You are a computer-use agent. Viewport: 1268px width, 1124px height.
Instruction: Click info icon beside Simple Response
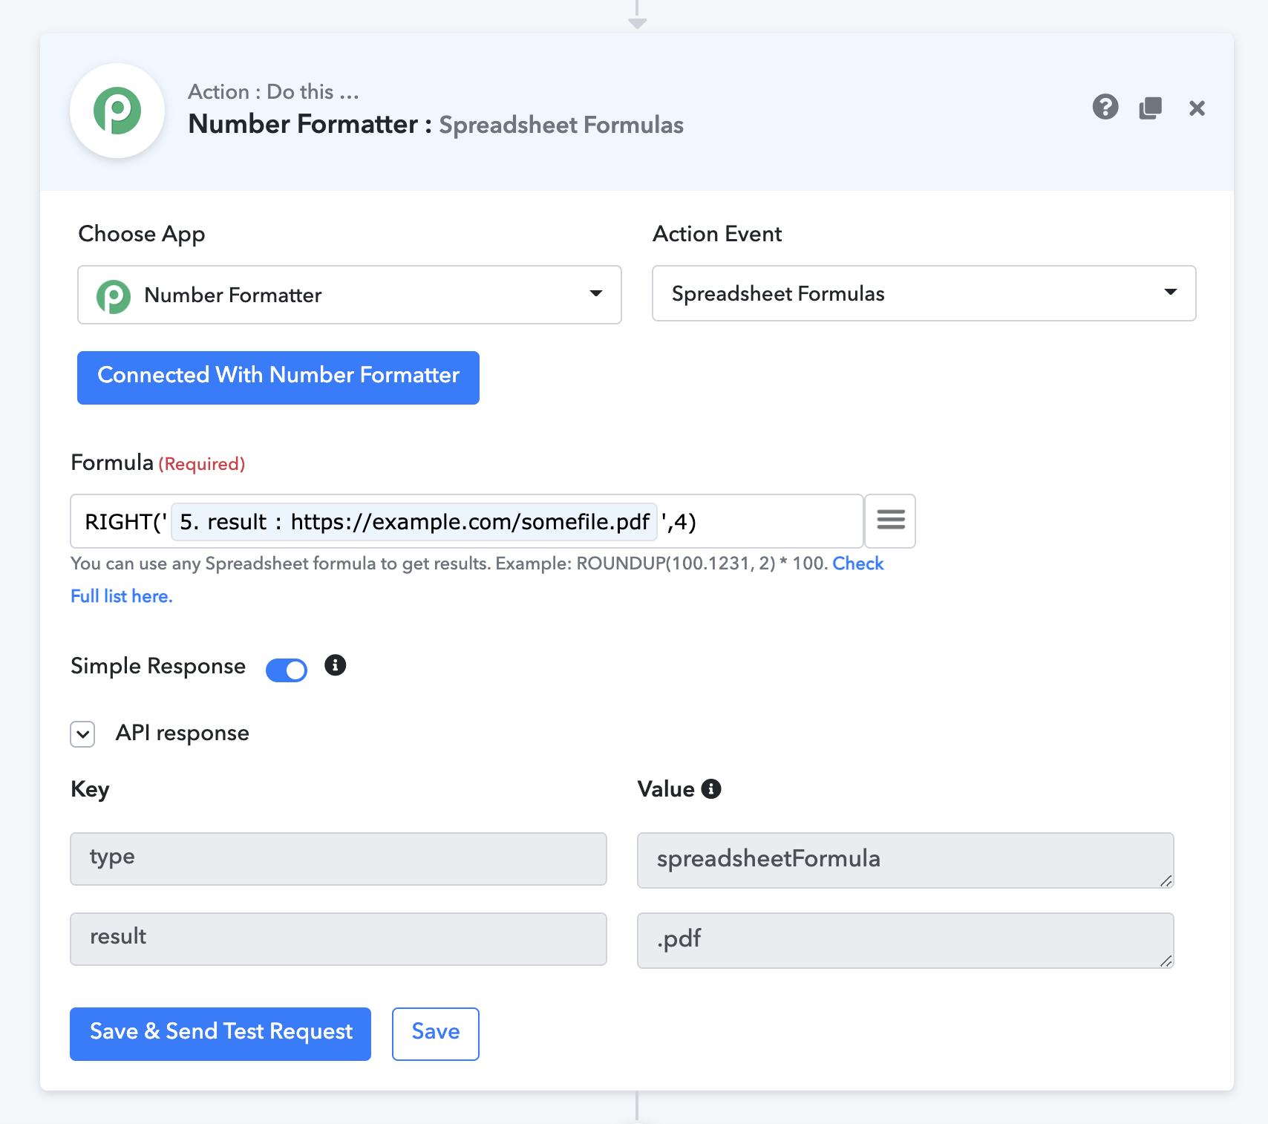[x=336, y=665]
